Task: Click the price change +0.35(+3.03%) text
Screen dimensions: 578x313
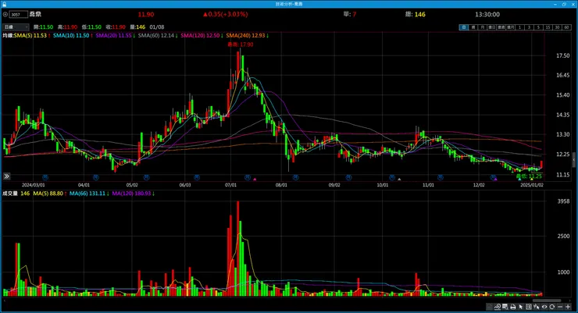Action: (225, 14)
